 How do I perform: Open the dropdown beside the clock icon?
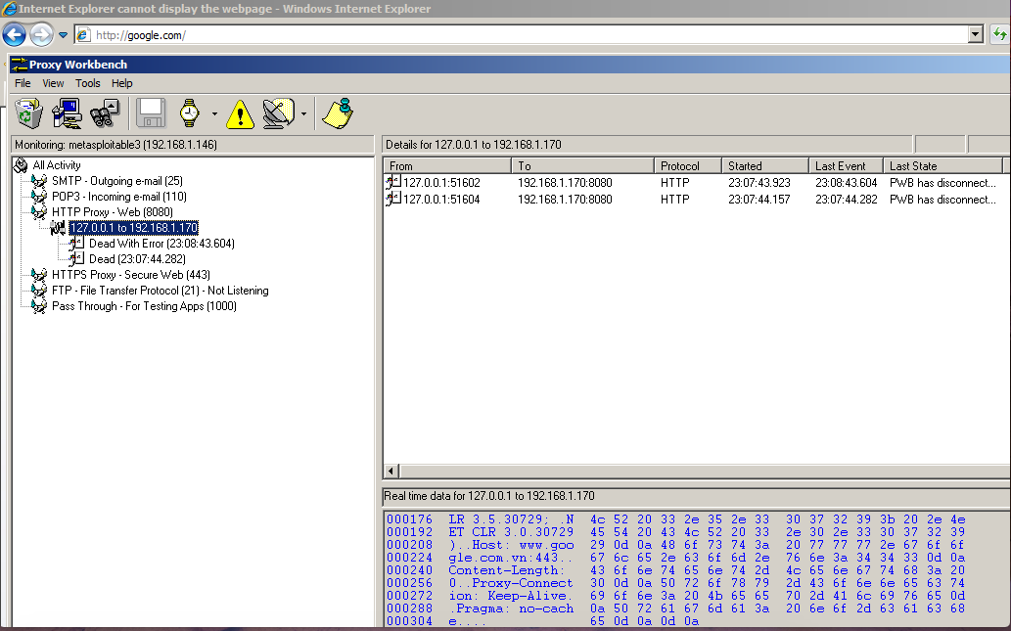pos(213,113)
